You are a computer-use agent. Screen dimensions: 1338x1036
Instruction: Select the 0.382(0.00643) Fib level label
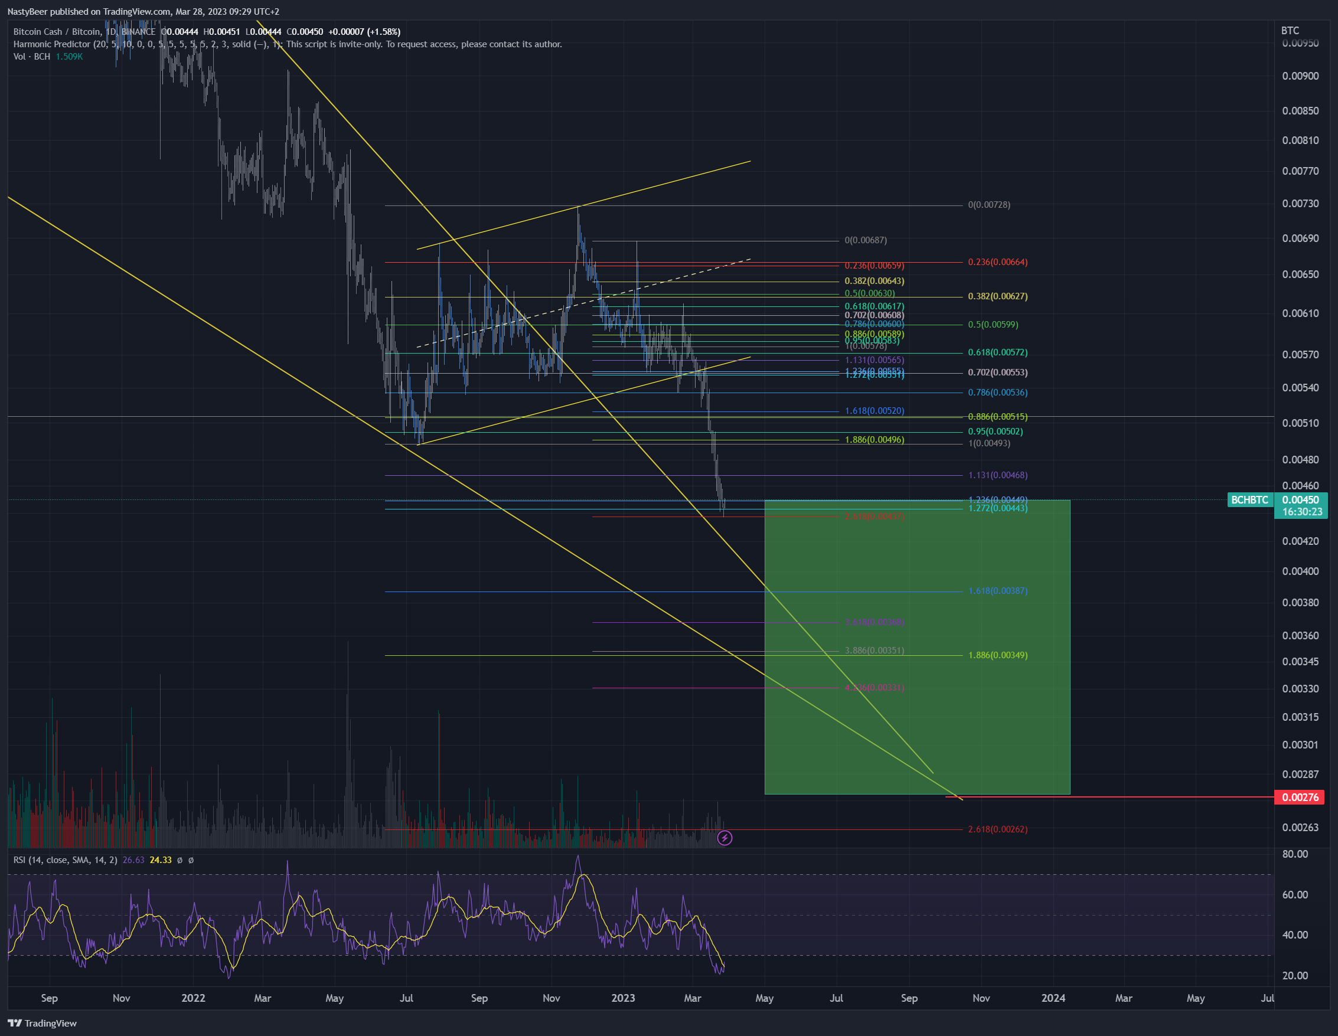(x=874, y=281)
